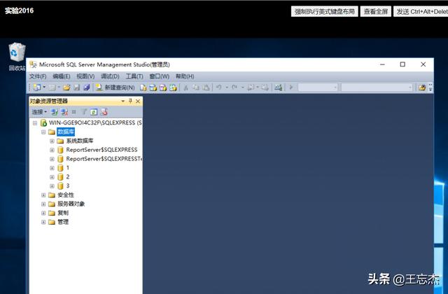448x294 pixels.
Task: Click the Analysis Services DMX Query icon
Action: point(163,87)
